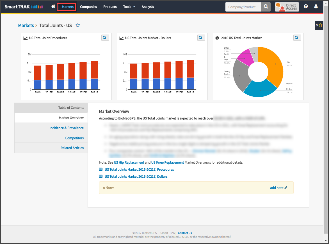Viewport: 329px width, 244px height.
Task: Open US Total Joints Market 2016-2021E, Procedures
Action: 139,170
